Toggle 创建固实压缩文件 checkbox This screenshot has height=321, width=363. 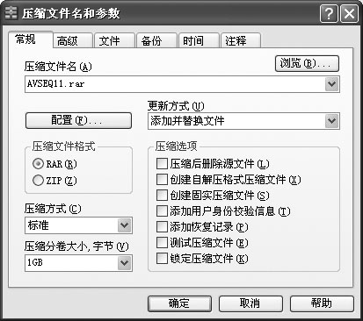[x=162, y=196]
